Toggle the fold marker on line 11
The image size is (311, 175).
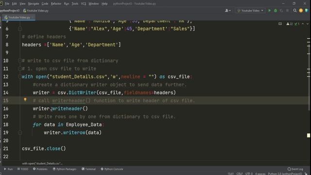point(19,69)
